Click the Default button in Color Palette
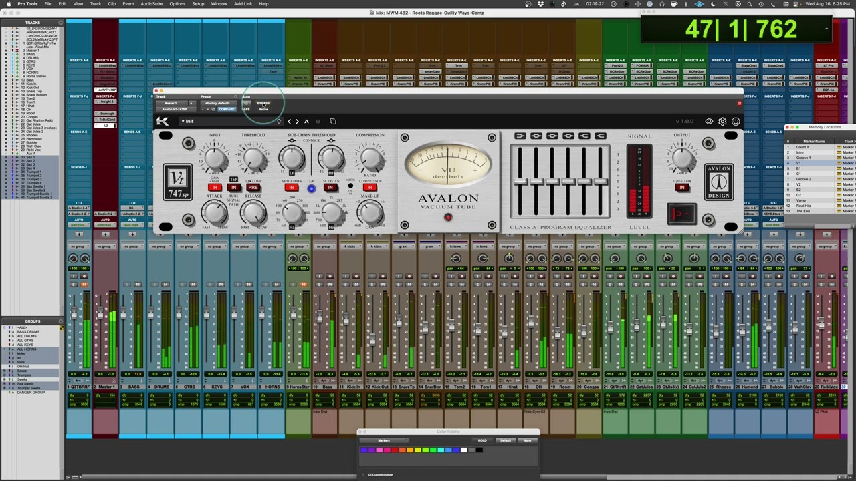 pos(506,440)
